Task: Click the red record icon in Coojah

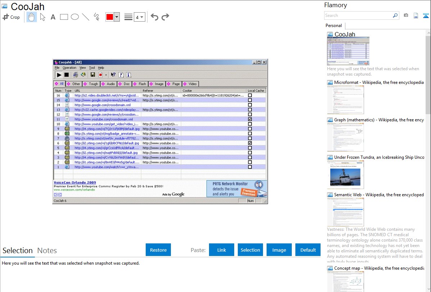Action: pyautogui.click(x=101, y=75)
